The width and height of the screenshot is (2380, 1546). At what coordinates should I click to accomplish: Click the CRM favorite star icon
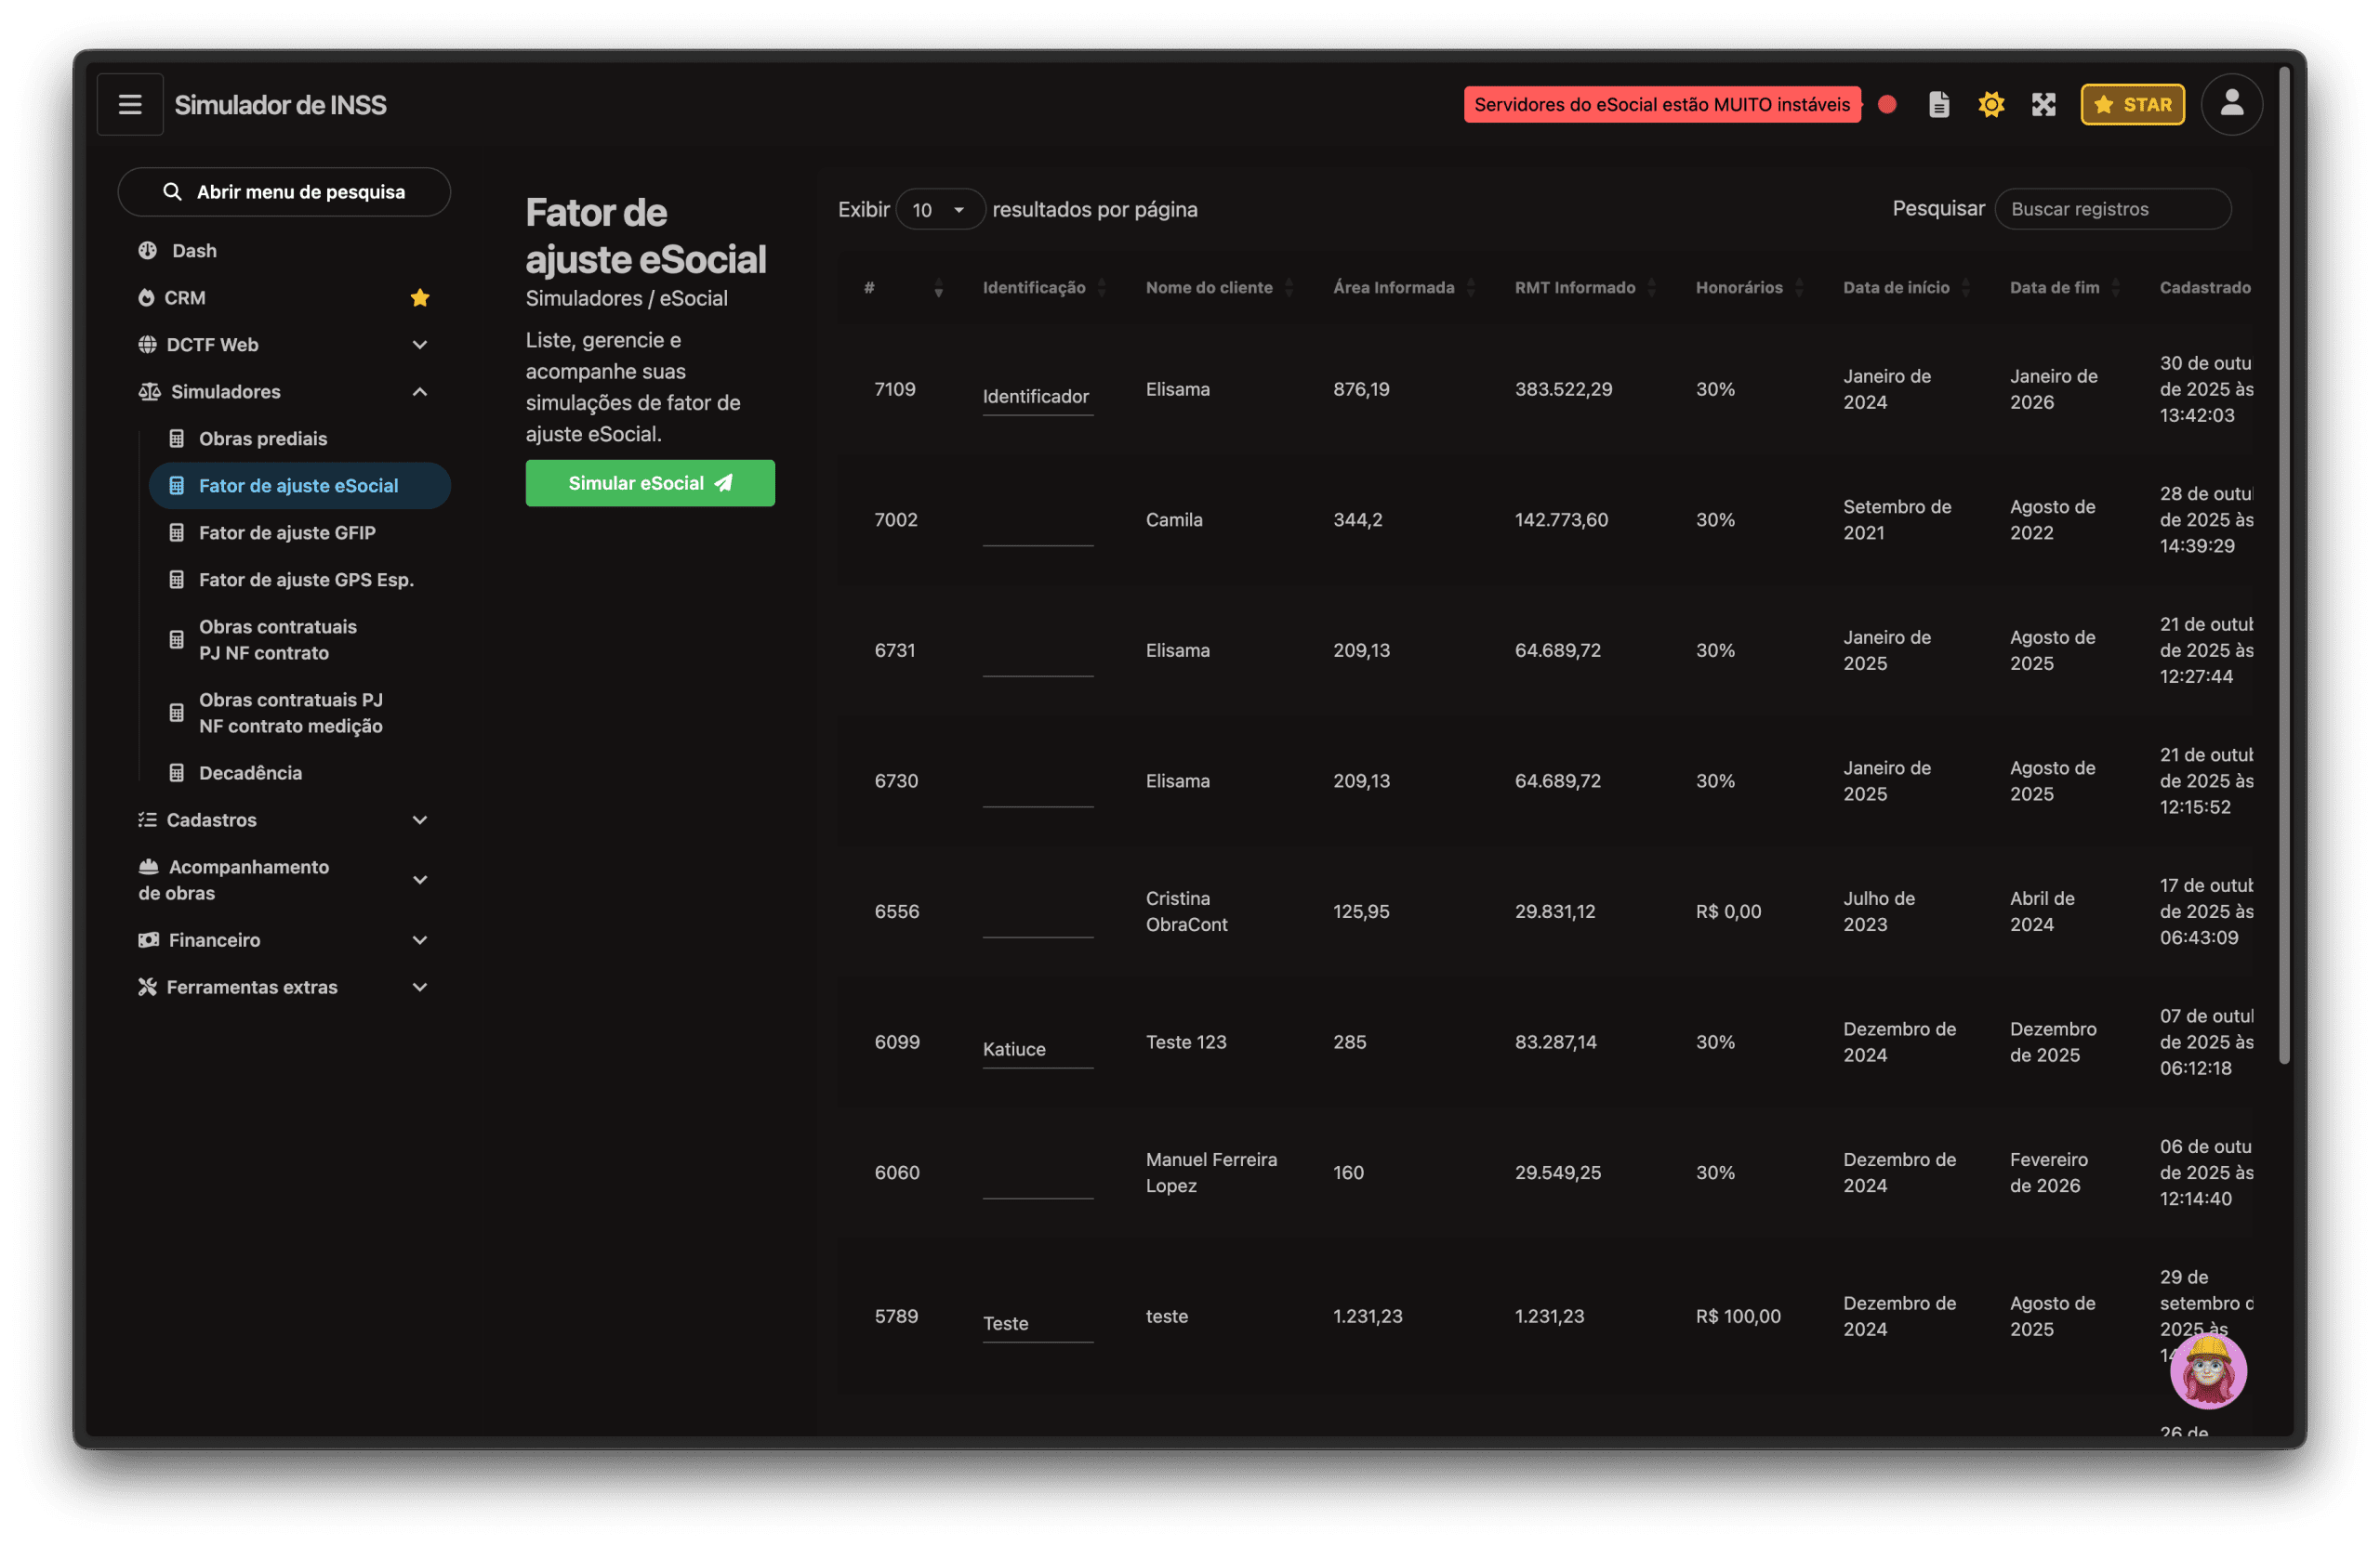click(420, 298)
